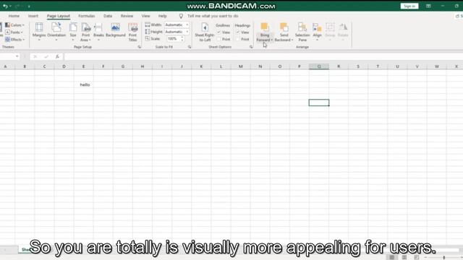The width and height of the screenshot is (463, 260).
Task: Click the Insert Function fx icon
Action: click(x=57, y=56)
